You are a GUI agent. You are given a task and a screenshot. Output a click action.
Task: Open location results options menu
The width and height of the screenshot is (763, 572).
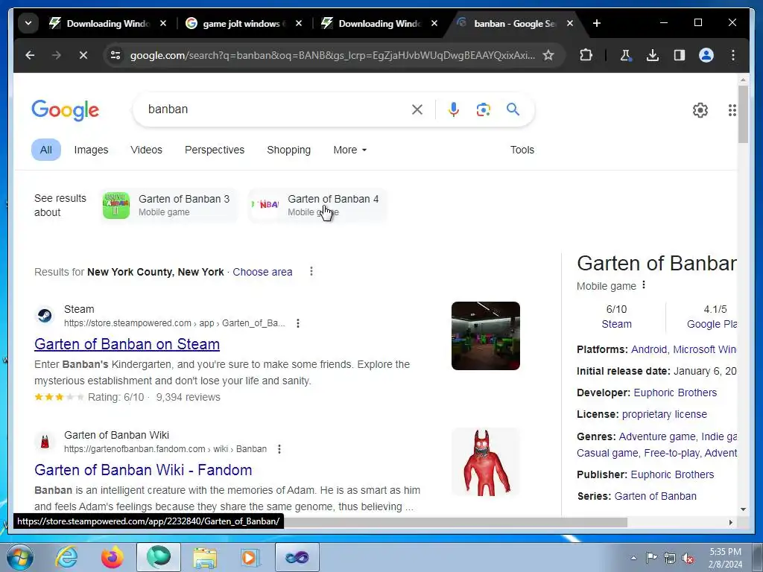pos(311,271)
